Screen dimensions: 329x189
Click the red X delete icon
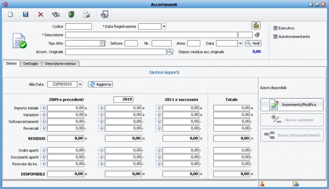(41, 14)
